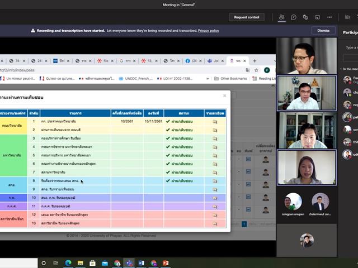Select chalermwut participant avatar
Viewport: 358px width, 268px height.
click(x=321, y=202)
